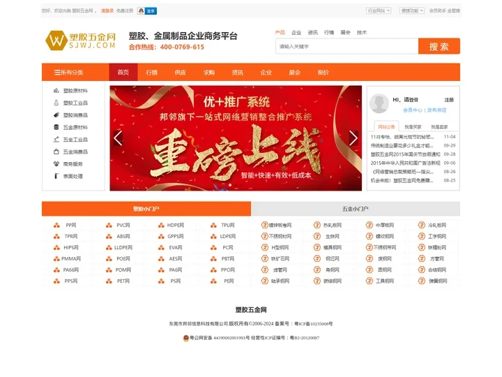Click the police badge icon in footer
The height and width of the screenshot is (377, 502).
[x=186, y=338]
